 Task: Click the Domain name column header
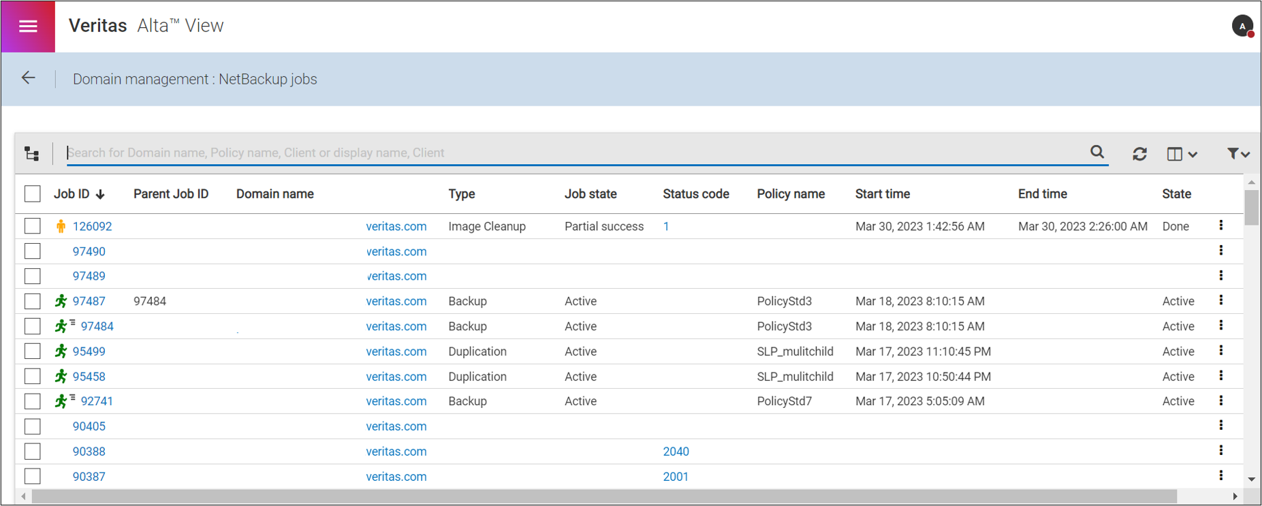point(275,194)
